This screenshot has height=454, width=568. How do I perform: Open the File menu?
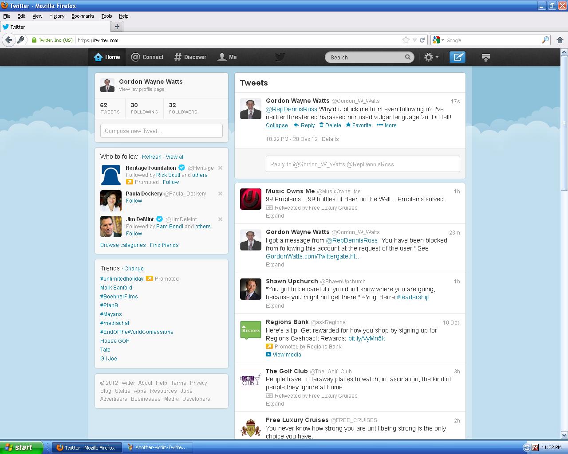click(x=7, y=16)
